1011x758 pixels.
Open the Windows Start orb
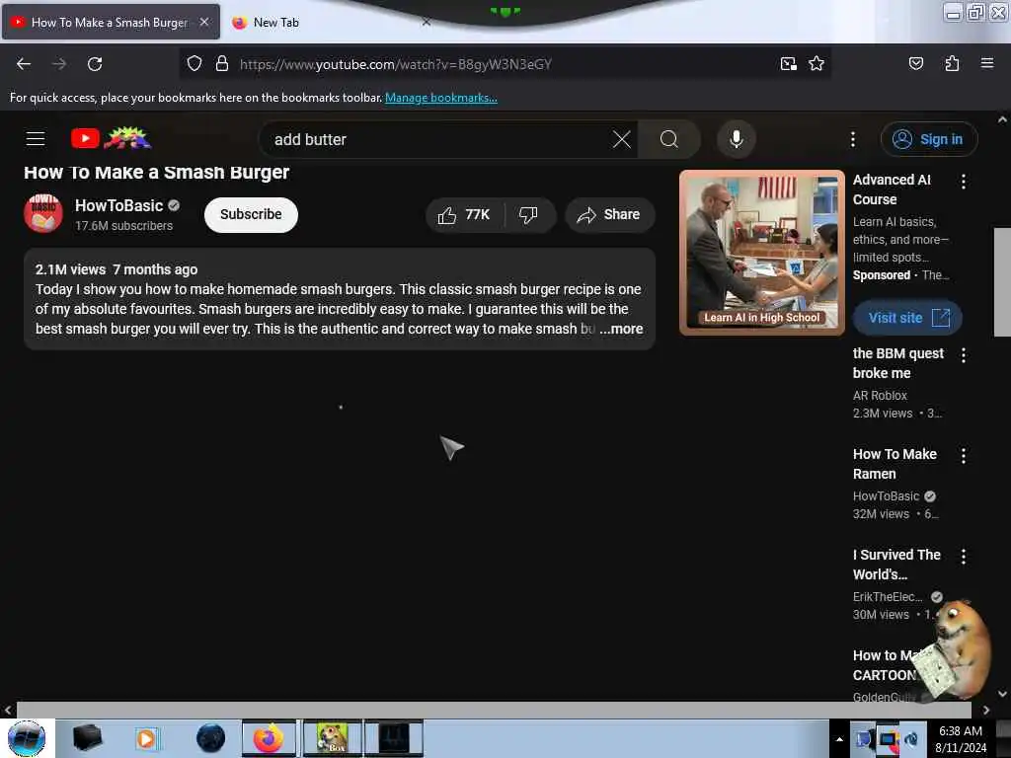point(27,738)
